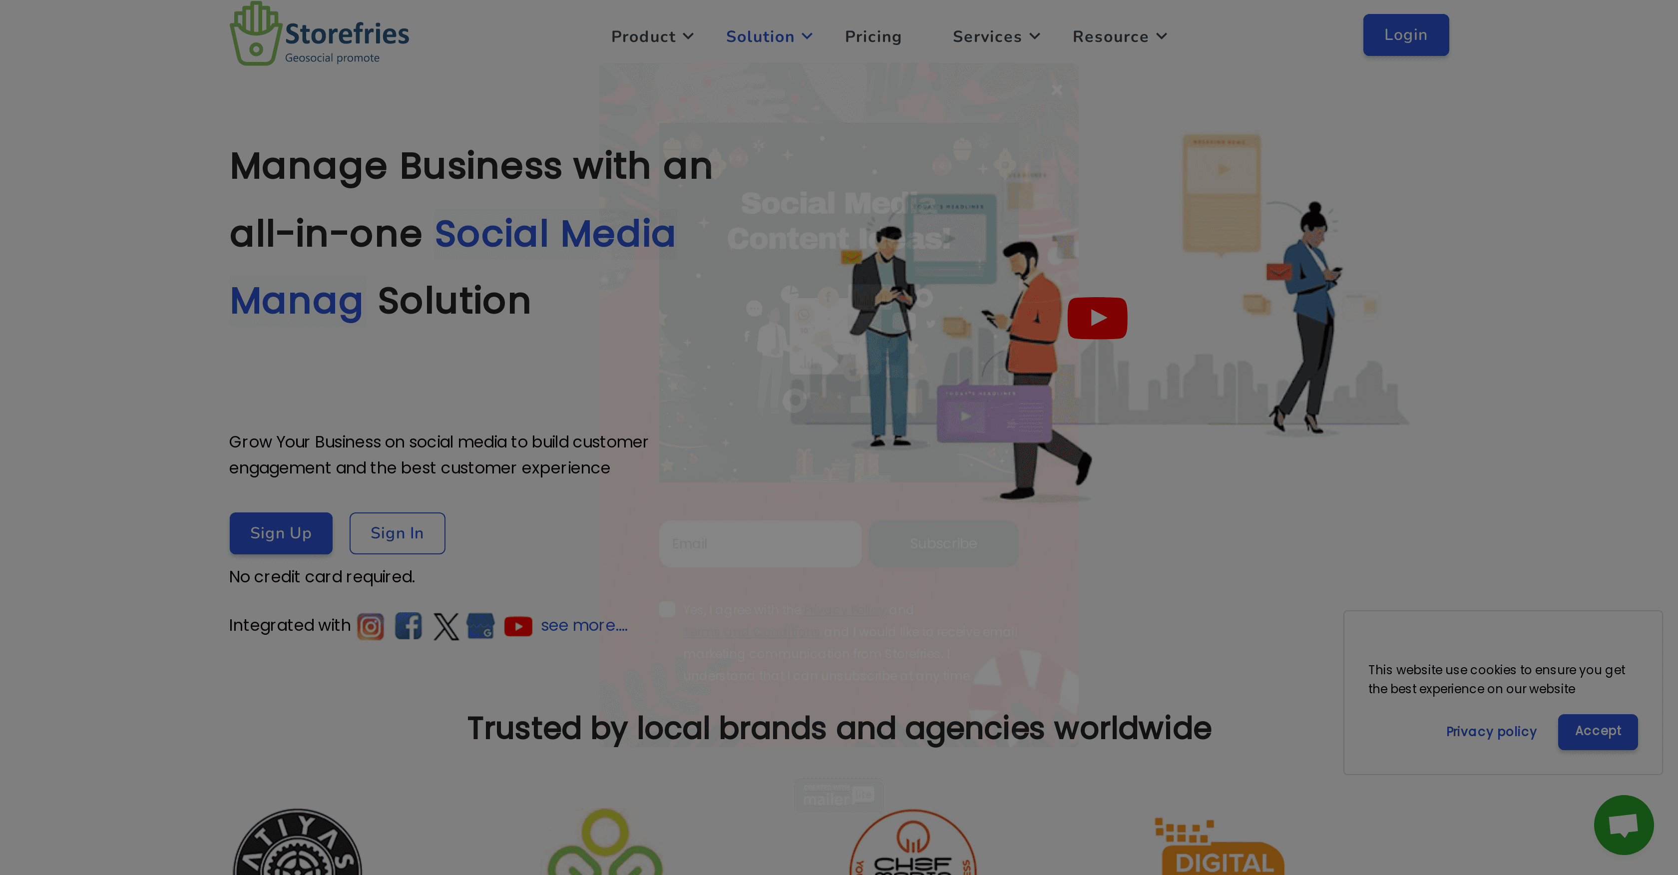1678x875 pixels.
Task: Click the X (Twitter) integration icon
Action: point(445,625)
